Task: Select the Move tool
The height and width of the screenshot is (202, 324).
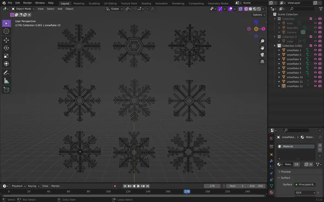Action: [6, 40]
